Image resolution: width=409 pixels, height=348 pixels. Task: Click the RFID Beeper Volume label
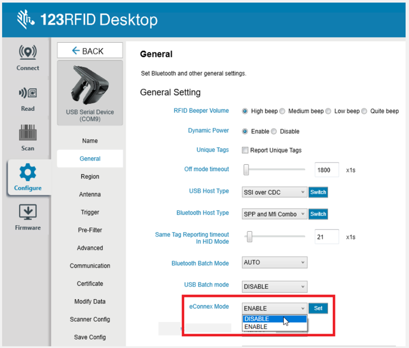[x=201, y=111]
